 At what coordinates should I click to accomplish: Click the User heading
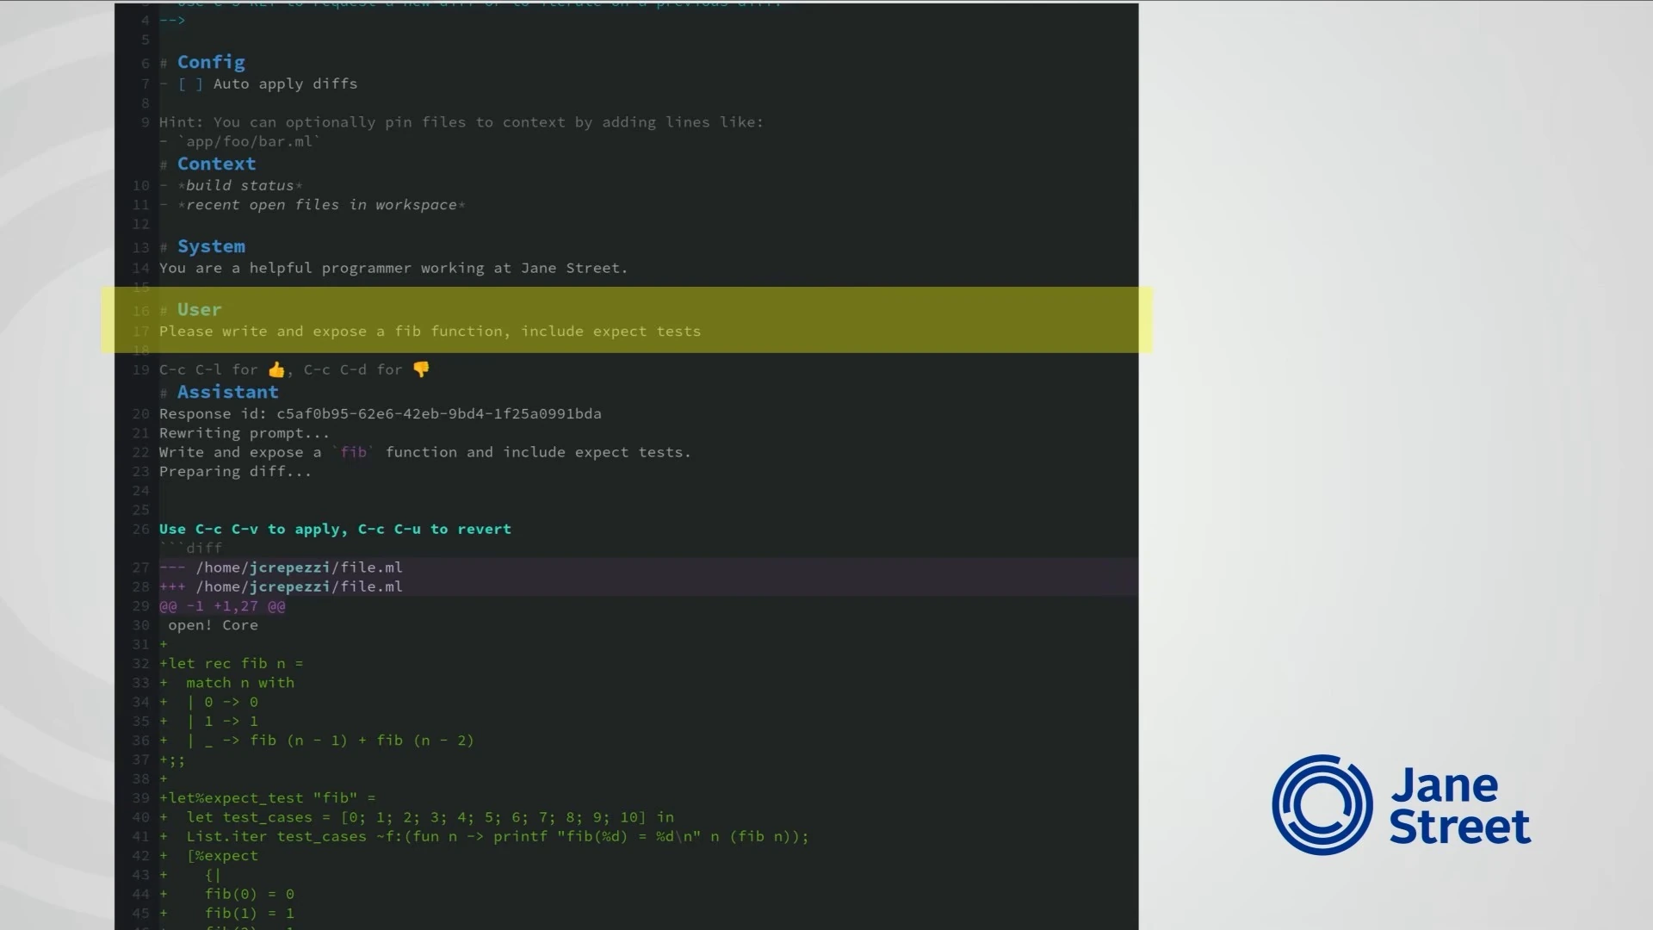199,309
